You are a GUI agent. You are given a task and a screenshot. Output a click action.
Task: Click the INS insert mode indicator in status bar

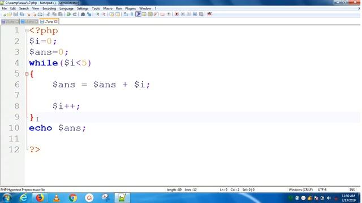[352, 189]
